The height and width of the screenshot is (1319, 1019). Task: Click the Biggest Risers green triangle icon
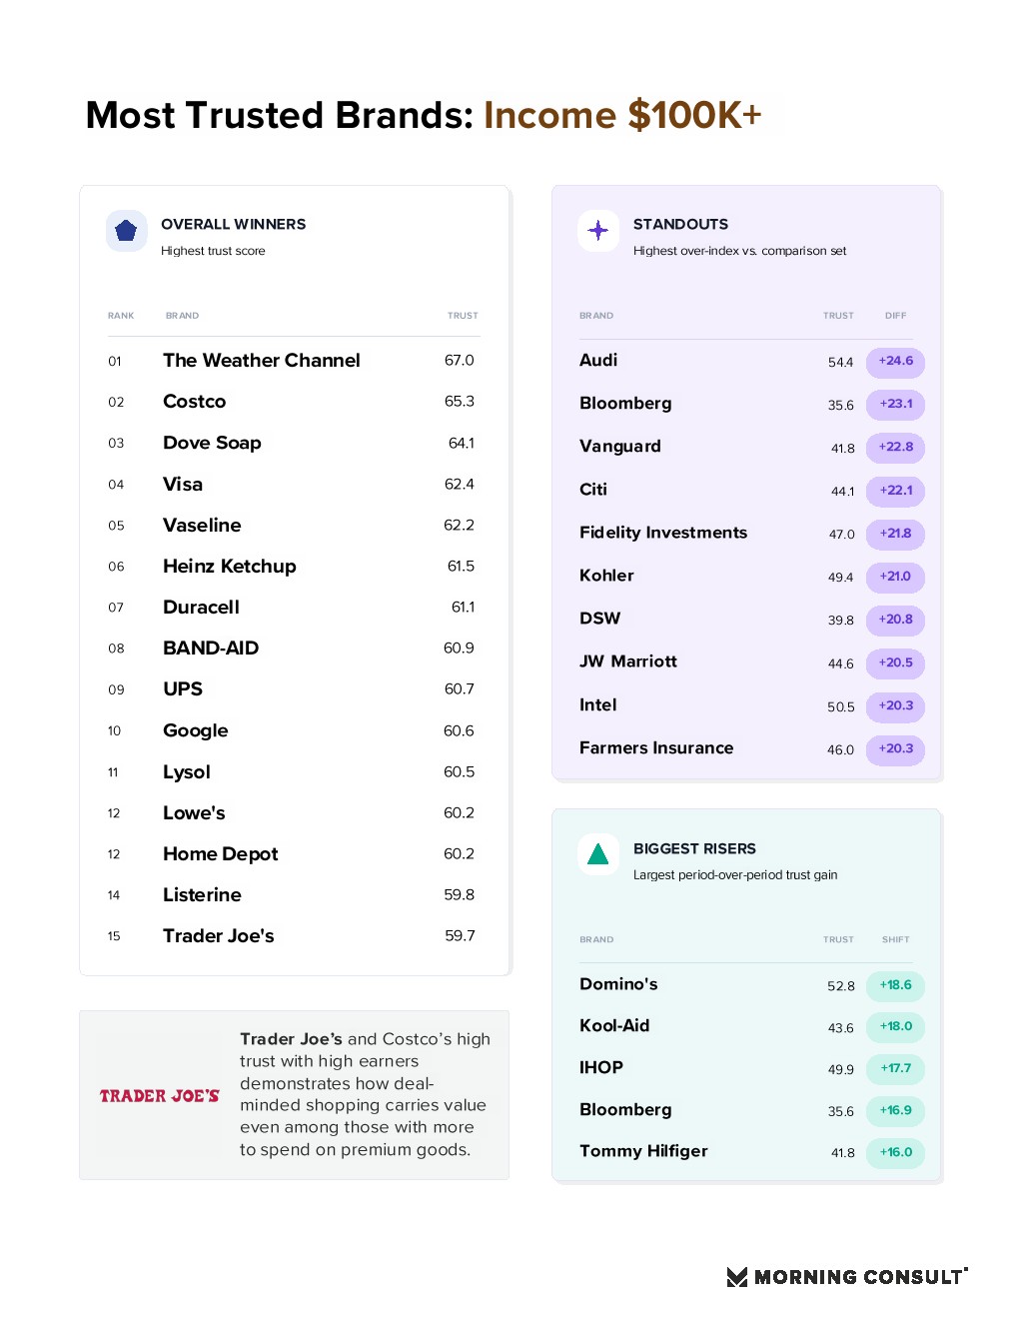598,854
